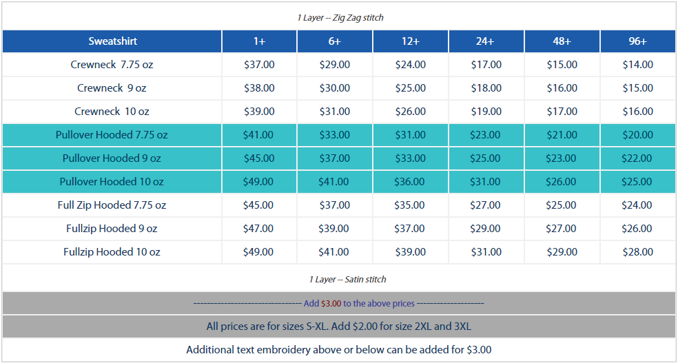Select Crewneck 7.75 oz price for 1+
Image resolution: width=678 pixels, height=363 pixels.
(259, 65)
